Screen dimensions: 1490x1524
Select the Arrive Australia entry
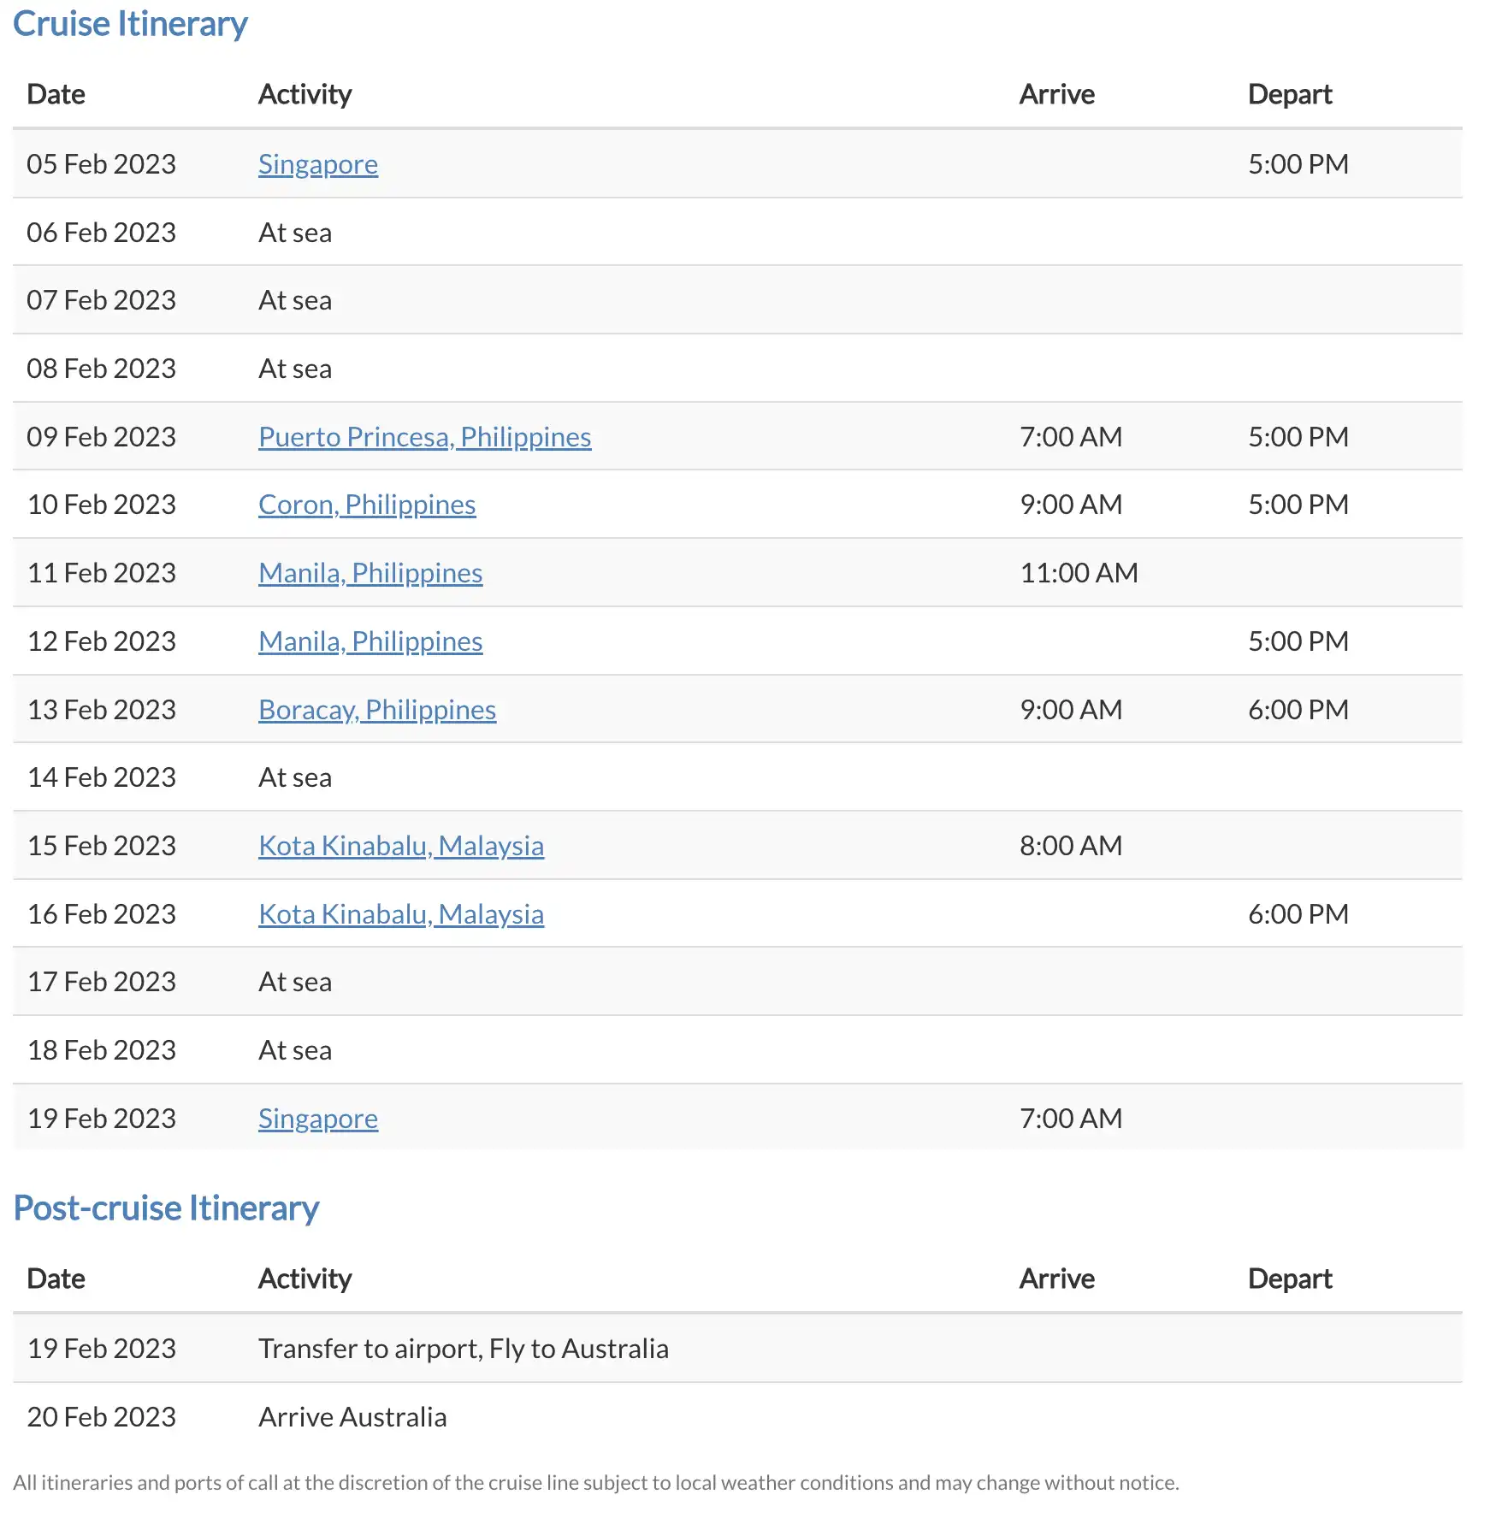pos(352,1417)
